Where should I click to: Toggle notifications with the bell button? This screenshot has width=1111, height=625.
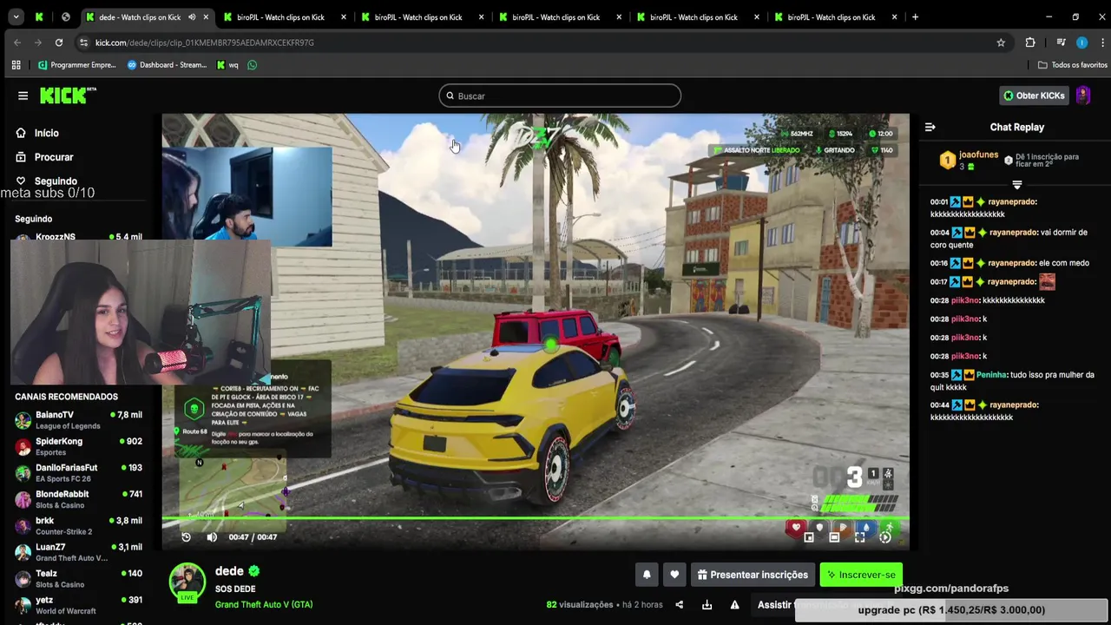[x=647, y=575]
